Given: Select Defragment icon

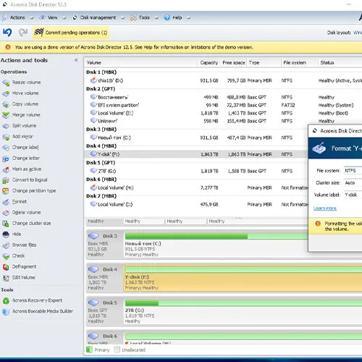Looking at the screenshot, I should (x=6, y=267).
